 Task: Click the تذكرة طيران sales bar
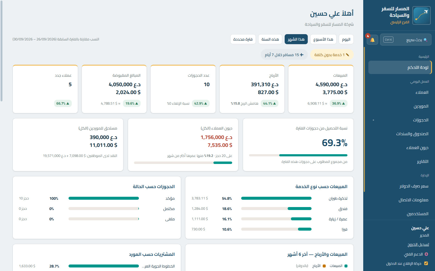pyautogui.click(x=276, y=198)
